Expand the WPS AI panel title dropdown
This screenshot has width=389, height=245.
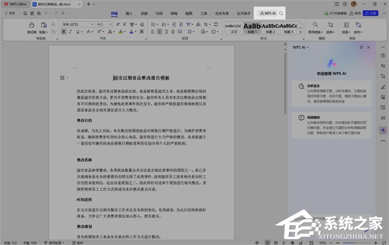coord(308,47)
